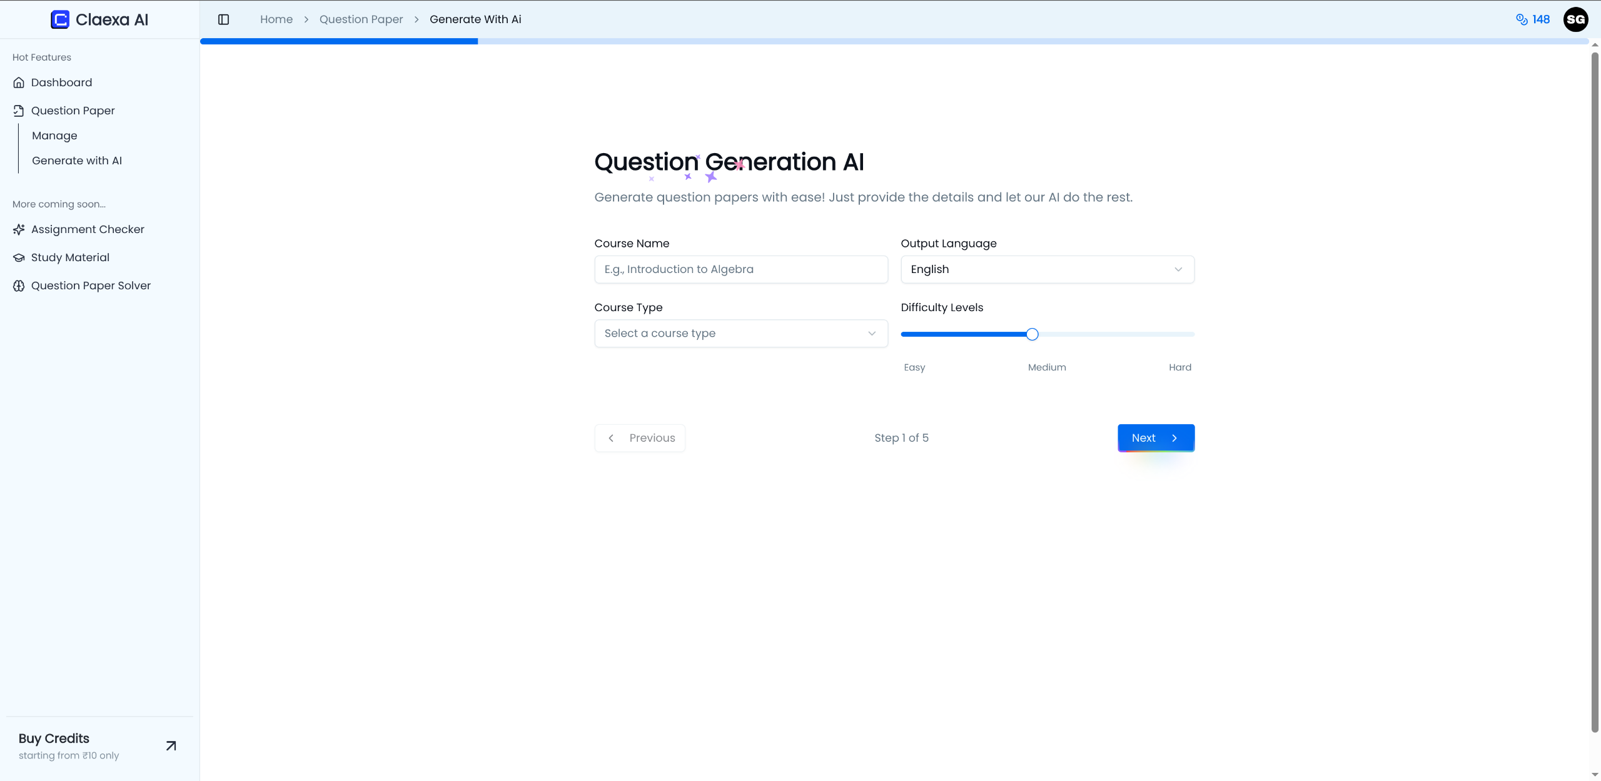
Task: Focus the Course Name input field
Action: tap(740, 269)
